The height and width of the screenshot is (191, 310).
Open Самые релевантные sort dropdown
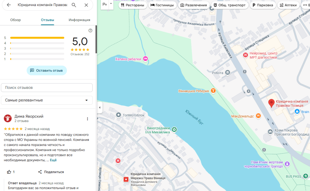click(x=47, y=100)
